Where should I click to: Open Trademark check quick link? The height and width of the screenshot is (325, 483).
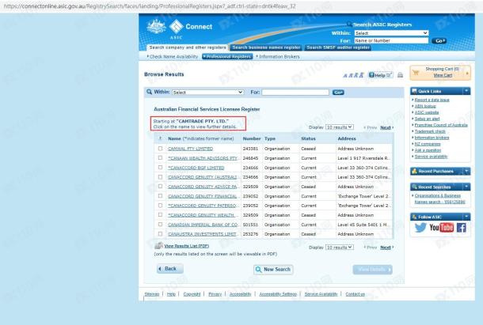430,131
